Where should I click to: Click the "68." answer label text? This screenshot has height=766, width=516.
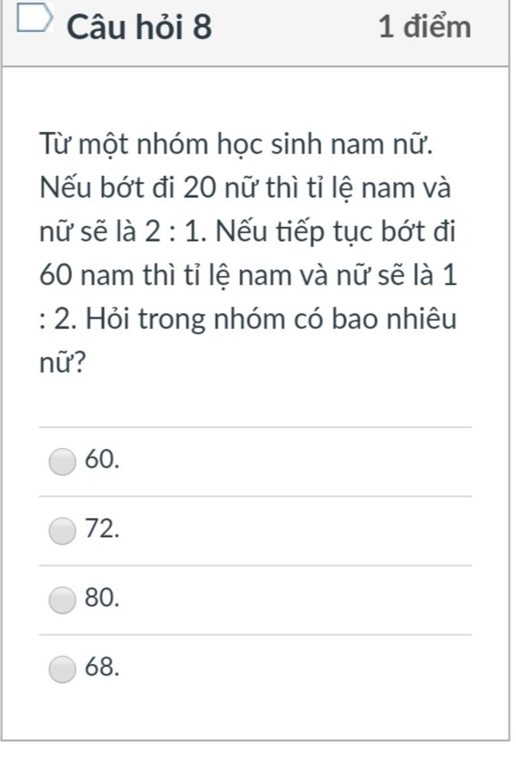pos(102,667)
